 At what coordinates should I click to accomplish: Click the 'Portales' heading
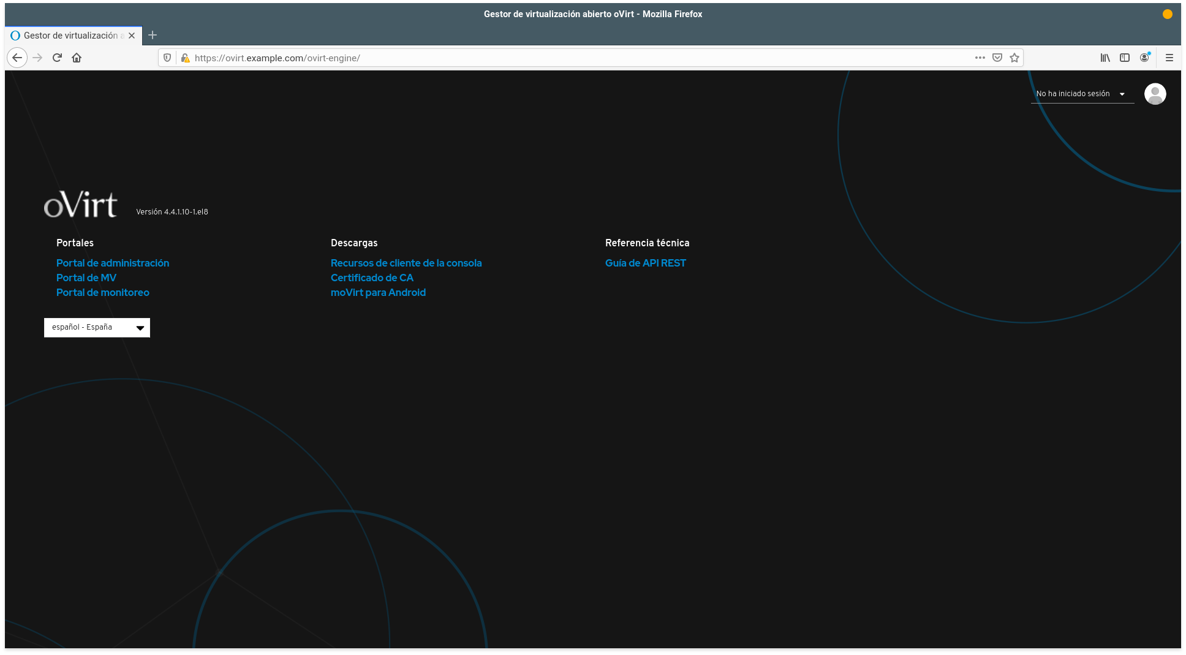coord(75,243)
